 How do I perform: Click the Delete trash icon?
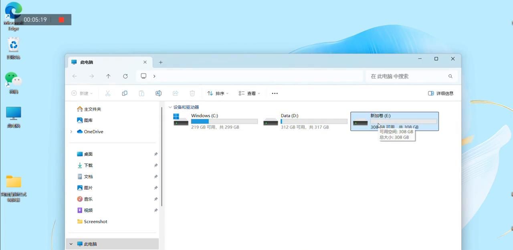192,93
